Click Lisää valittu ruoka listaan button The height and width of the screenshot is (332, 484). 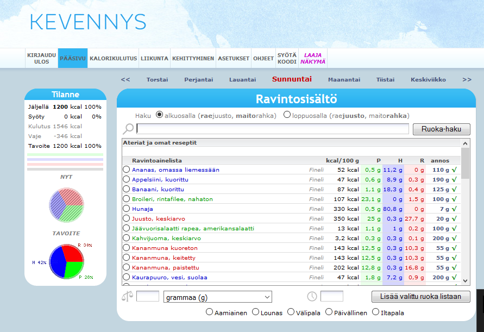[421, 297]
